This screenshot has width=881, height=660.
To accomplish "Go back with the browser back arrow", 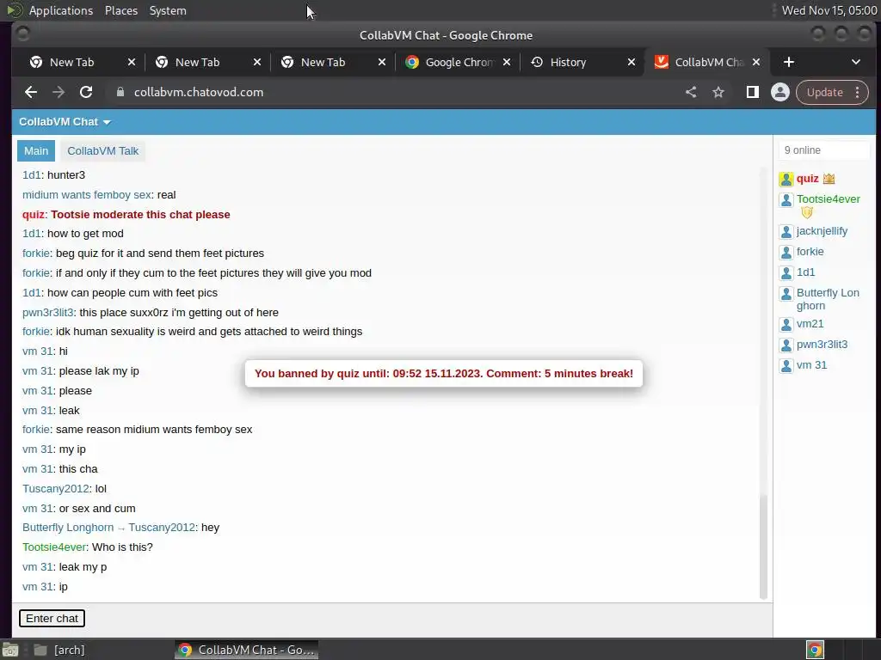I will pos(31,92).
